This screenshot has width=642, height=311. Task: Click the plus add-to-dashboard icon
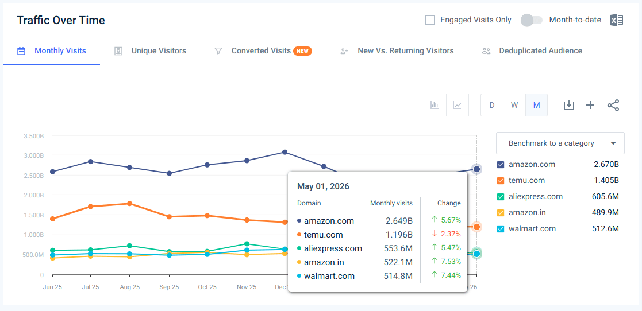click(590, 106)
